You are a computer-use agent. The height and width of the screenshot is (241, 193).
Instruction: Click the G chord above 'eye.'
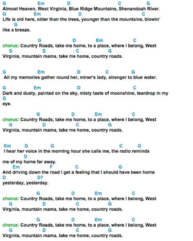tap(4, 98)
